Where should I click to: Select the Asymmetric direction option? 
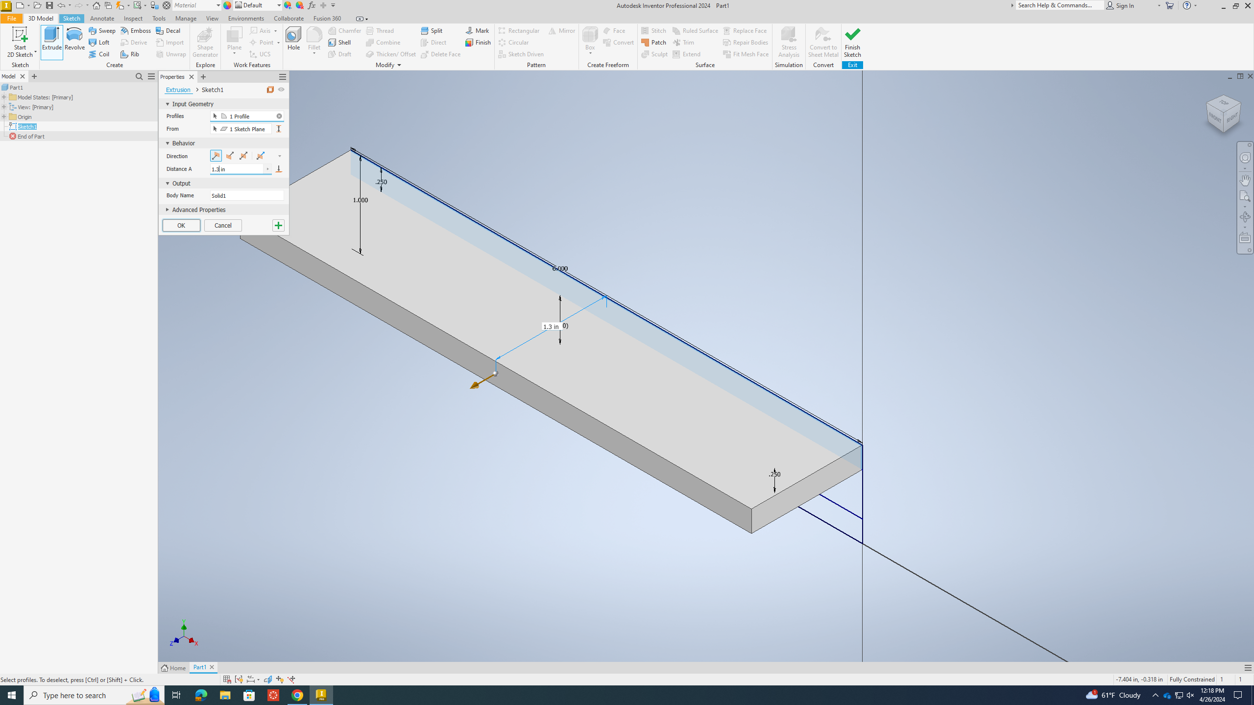click(x=260, y=156)
